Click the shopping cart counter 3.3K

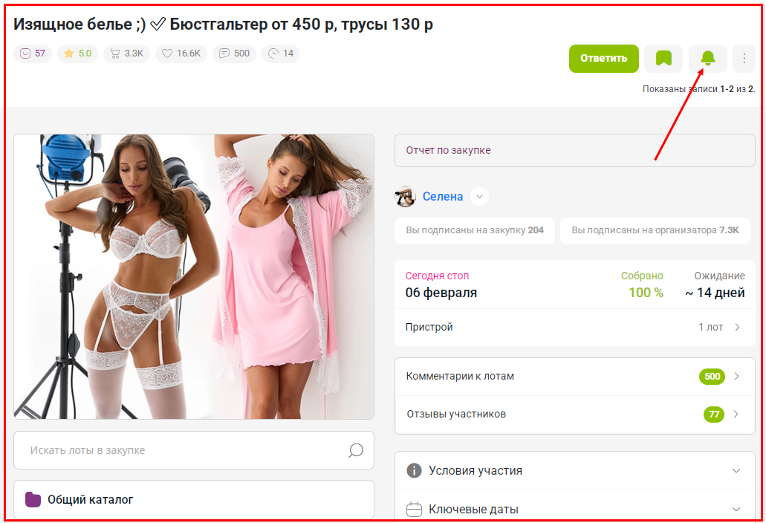127,53
